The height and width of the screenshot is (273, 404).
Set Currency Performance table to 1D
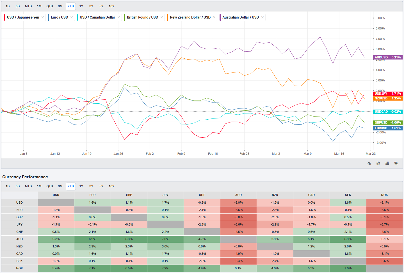tap(8, 186)
